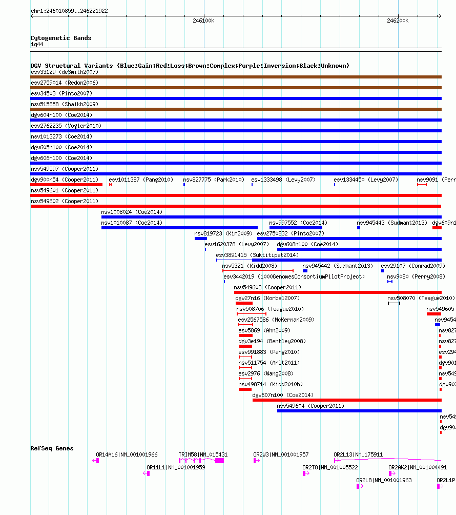This screenshot has height=515, width=456.
Task: Click the red esv991883 (Pang2010) bracket
Action: click(245, 358)
